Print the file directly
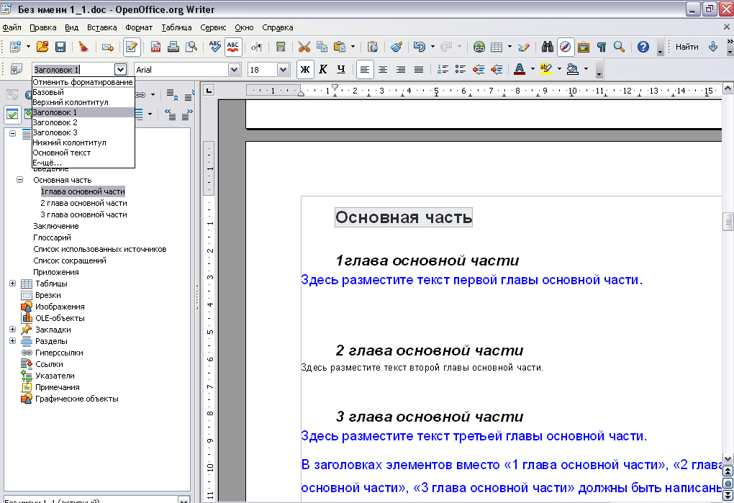The height and width of the screenshot is (503, 734). [x=173, y=47]
